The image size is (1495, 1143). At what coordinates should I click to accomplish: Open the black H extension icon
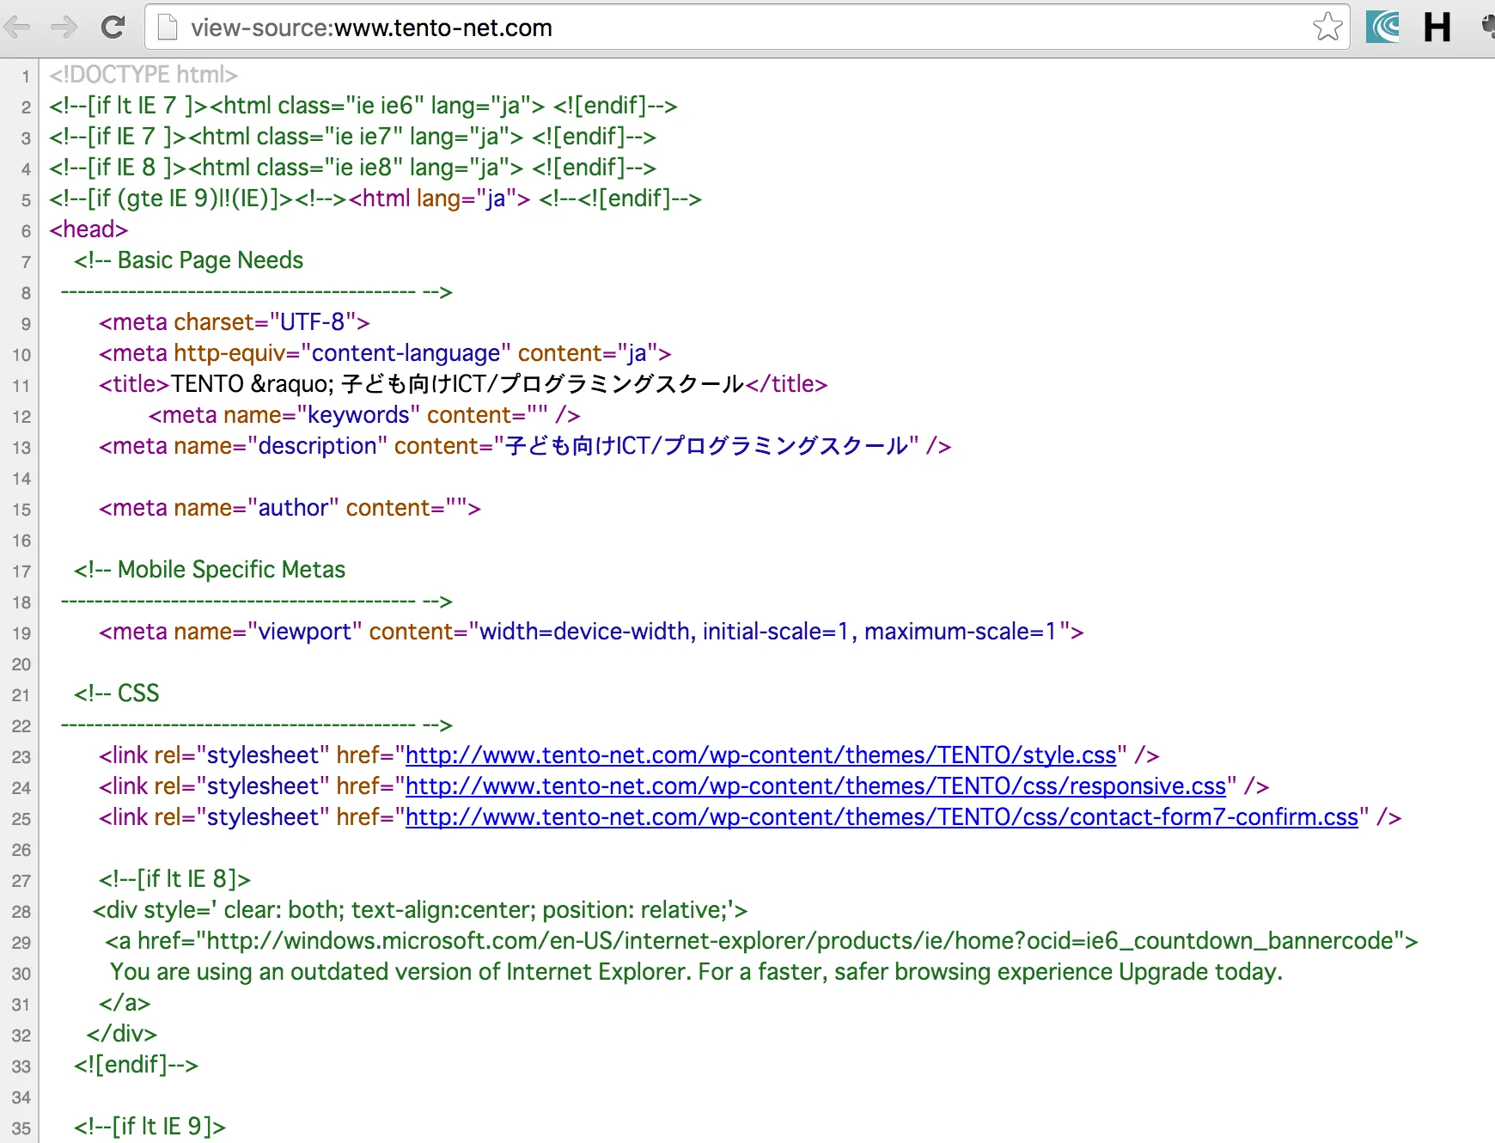click(x=1437, y=28)
